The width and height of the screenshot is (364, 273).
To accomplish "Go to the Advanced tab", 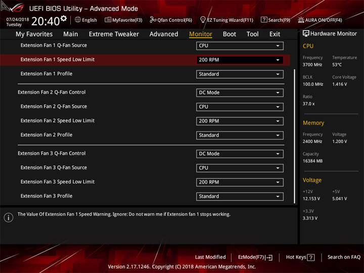I will coord(164,34).
